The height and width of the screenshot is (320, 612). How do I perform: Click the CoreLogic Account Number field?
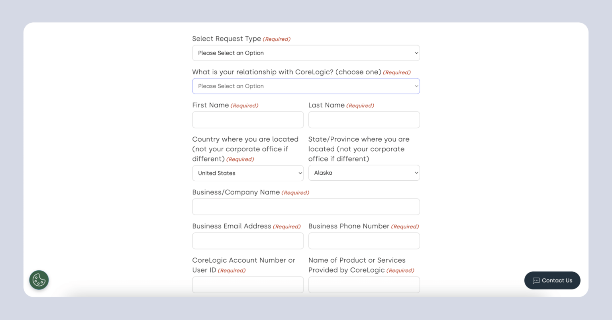(x=247, y=285)
